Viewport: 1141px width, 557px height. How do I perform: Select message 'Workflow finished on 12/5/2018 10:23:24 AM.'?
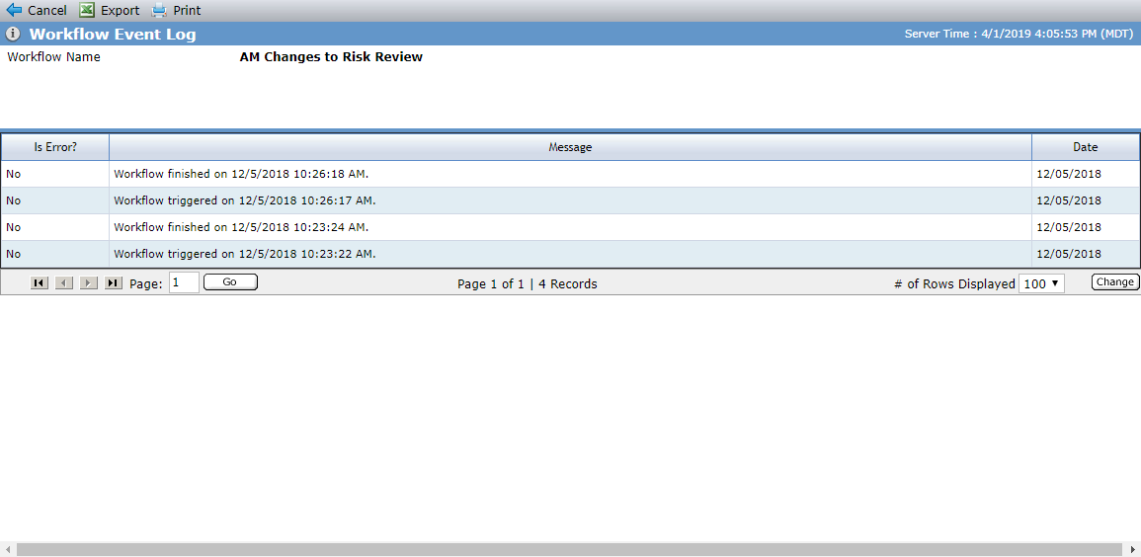click(242, 227)
